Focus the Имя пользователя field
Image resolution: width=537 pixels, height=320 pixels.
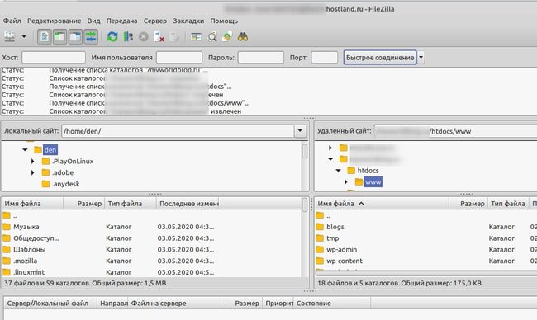coord(179,58)
